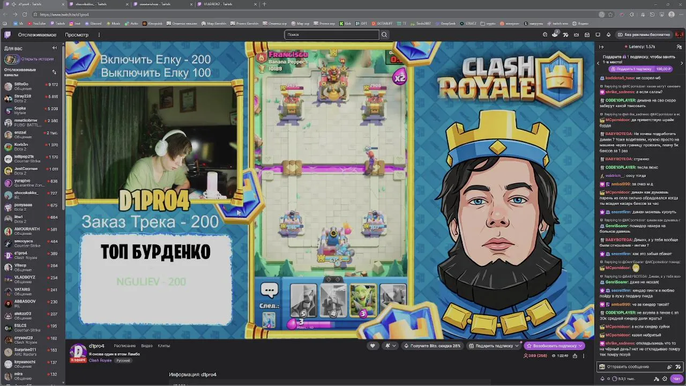Viewport: 686px width, 386px height.
Task: Open stream more options vertical dots
Action: [x=584, y=355]
